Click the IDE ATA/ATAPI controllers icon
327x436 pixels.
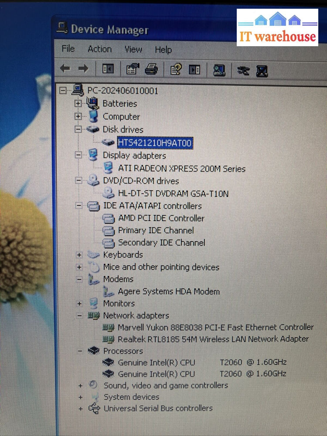[x=94, y=206]
